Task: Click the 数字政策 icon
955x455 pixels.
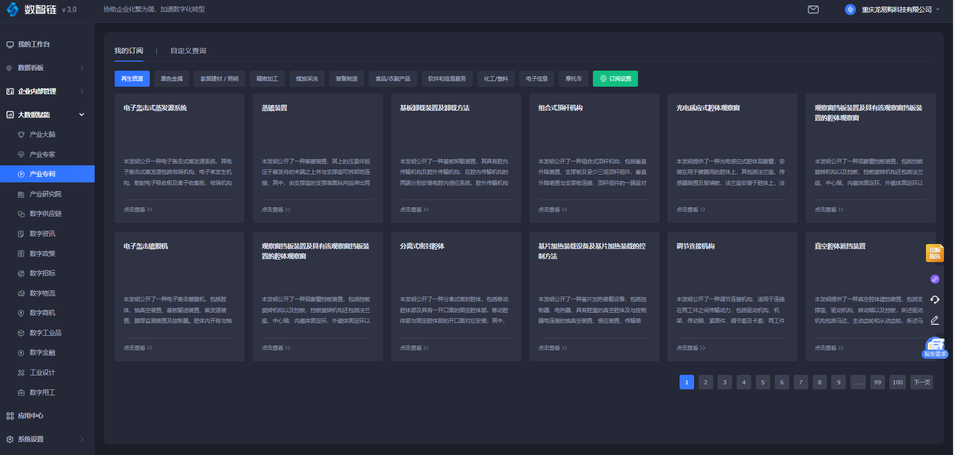Action: click(x=21, y=254)
